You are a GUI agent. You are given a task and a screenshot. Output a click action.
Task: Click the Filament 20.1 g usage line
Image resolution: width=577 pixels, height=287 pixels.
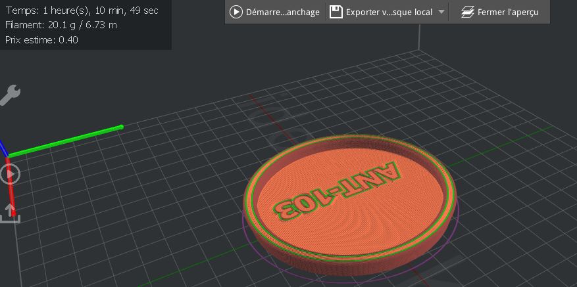(x=61, y=25)
